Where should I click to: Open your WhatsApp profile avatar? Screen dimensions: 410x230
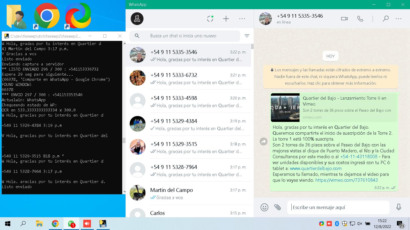(137, 19)
